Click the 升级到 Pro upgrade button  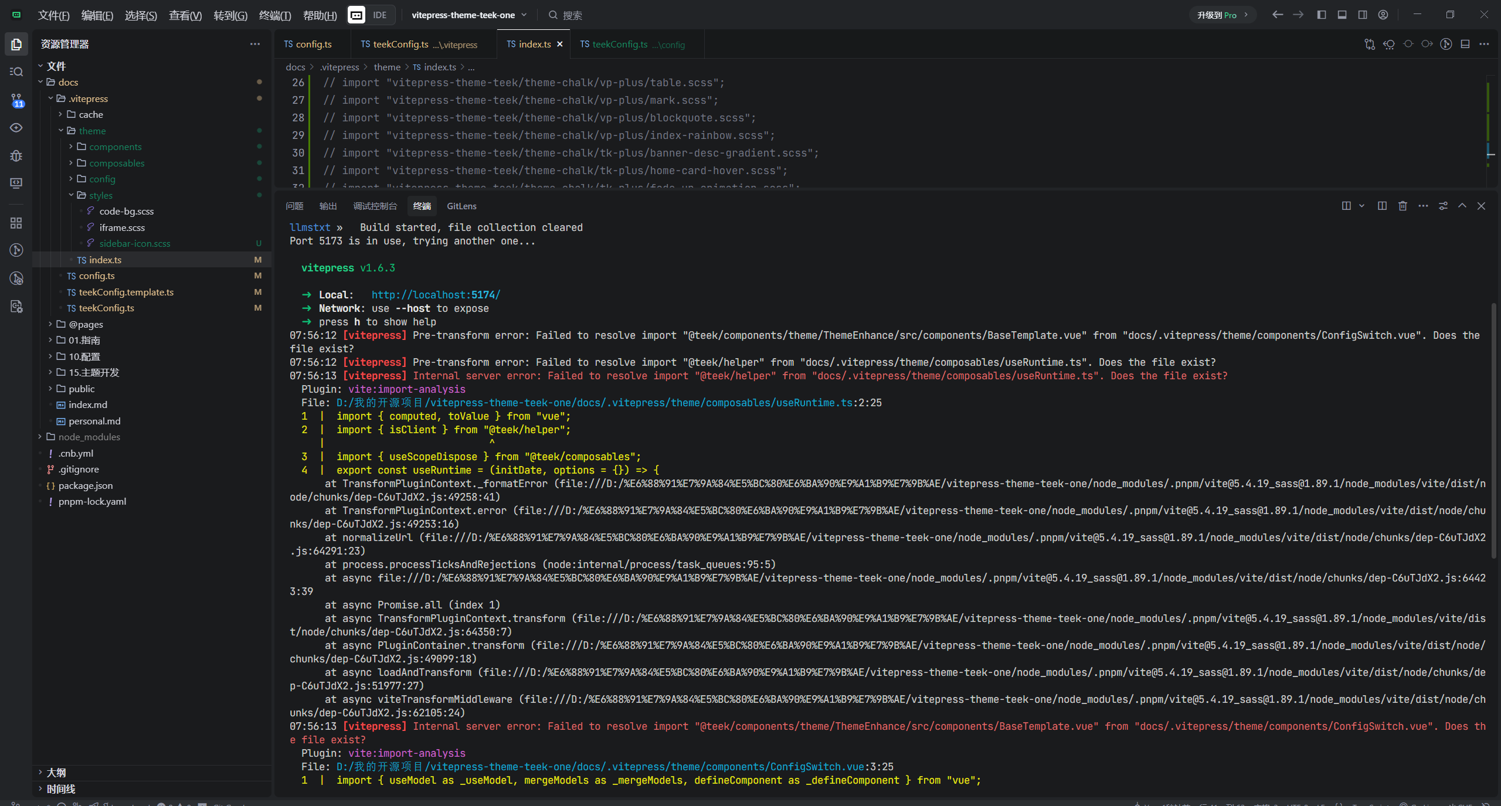click(1222, 15)
